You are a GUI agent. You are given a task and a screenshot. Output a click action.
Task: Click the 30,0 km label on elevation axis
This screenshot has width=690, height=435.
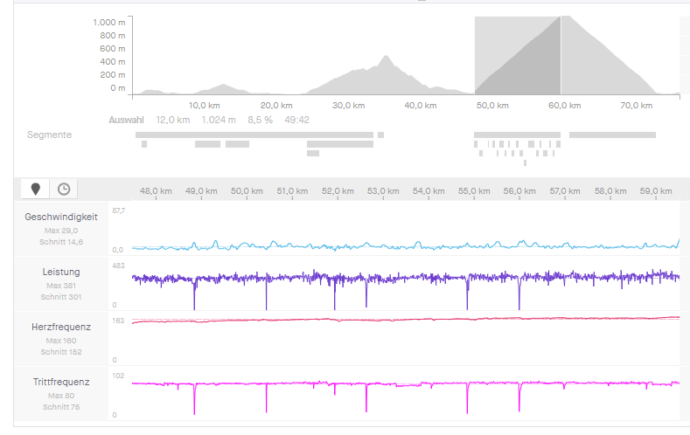[x=347, y=105]
